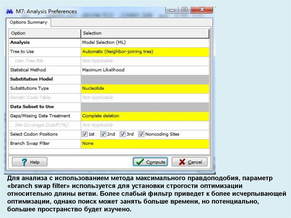Click the Substitution Model section label
Viewport: 291px width, 218px height.
click(32, 79)
